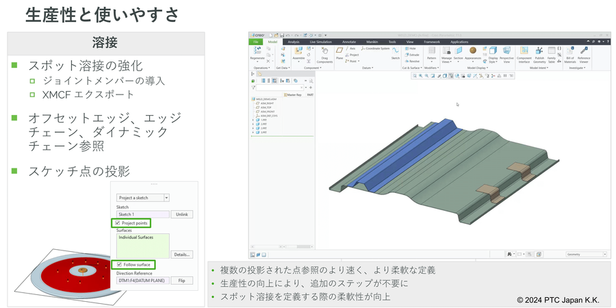Open the Project a sketch dropdown
Screen dimensions: 616x308
coord(166,198)
